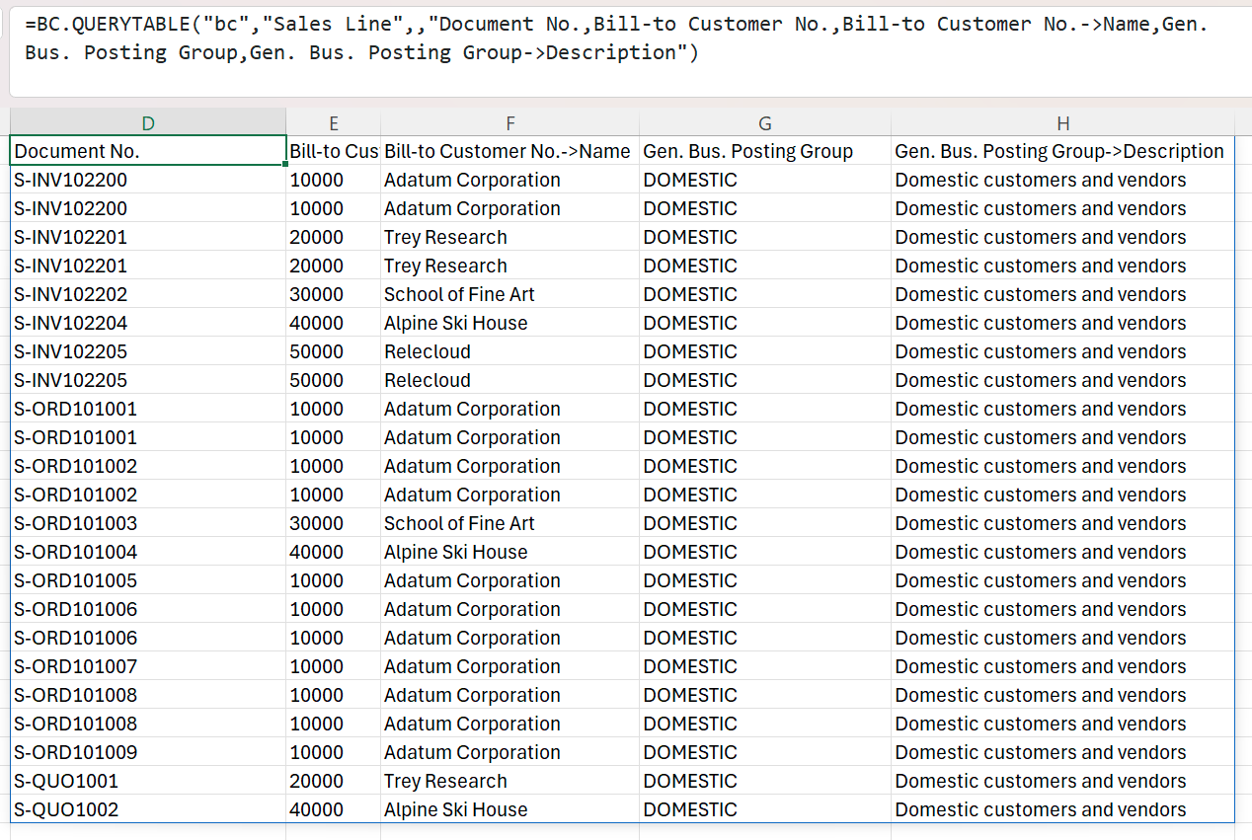This screenshot has height=840, width=1252.
Task: Select cell 'S-ORD101005'
Action: (148, 580)
